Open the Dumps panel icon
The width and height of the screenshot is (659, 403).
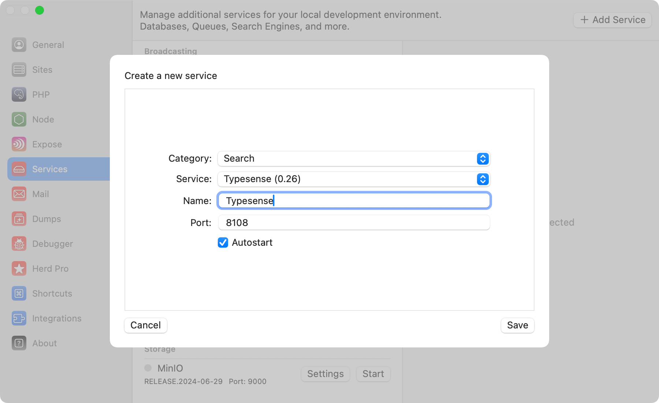(19, 219)
